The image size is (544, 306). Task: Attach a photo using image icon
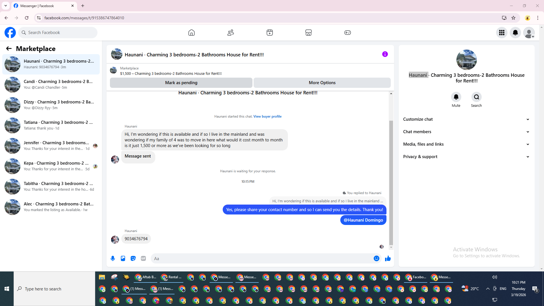click(x=123, y=258)
